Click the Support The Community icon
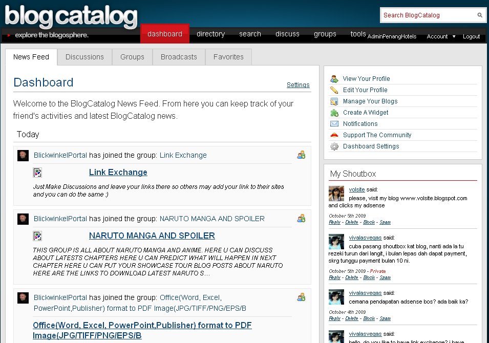 (x=334, y=135)
